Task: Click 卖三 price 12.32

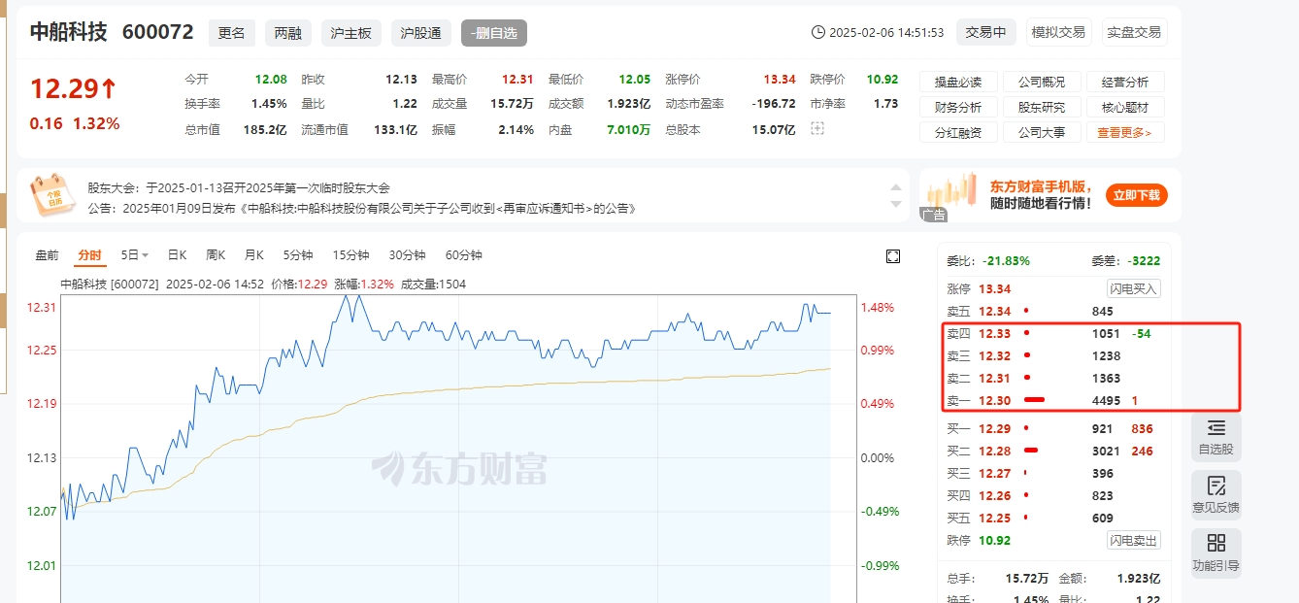Action: 994,356
